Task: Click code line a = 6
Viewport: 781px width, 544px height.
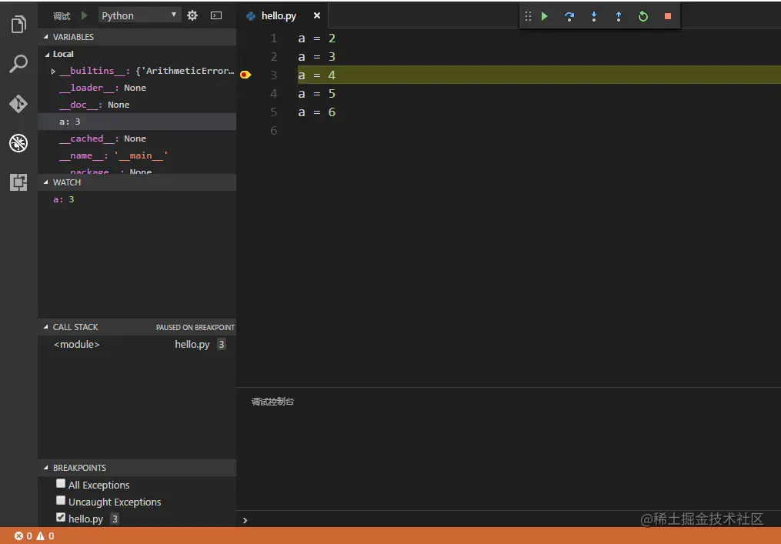Action: (x=317, y=112)
